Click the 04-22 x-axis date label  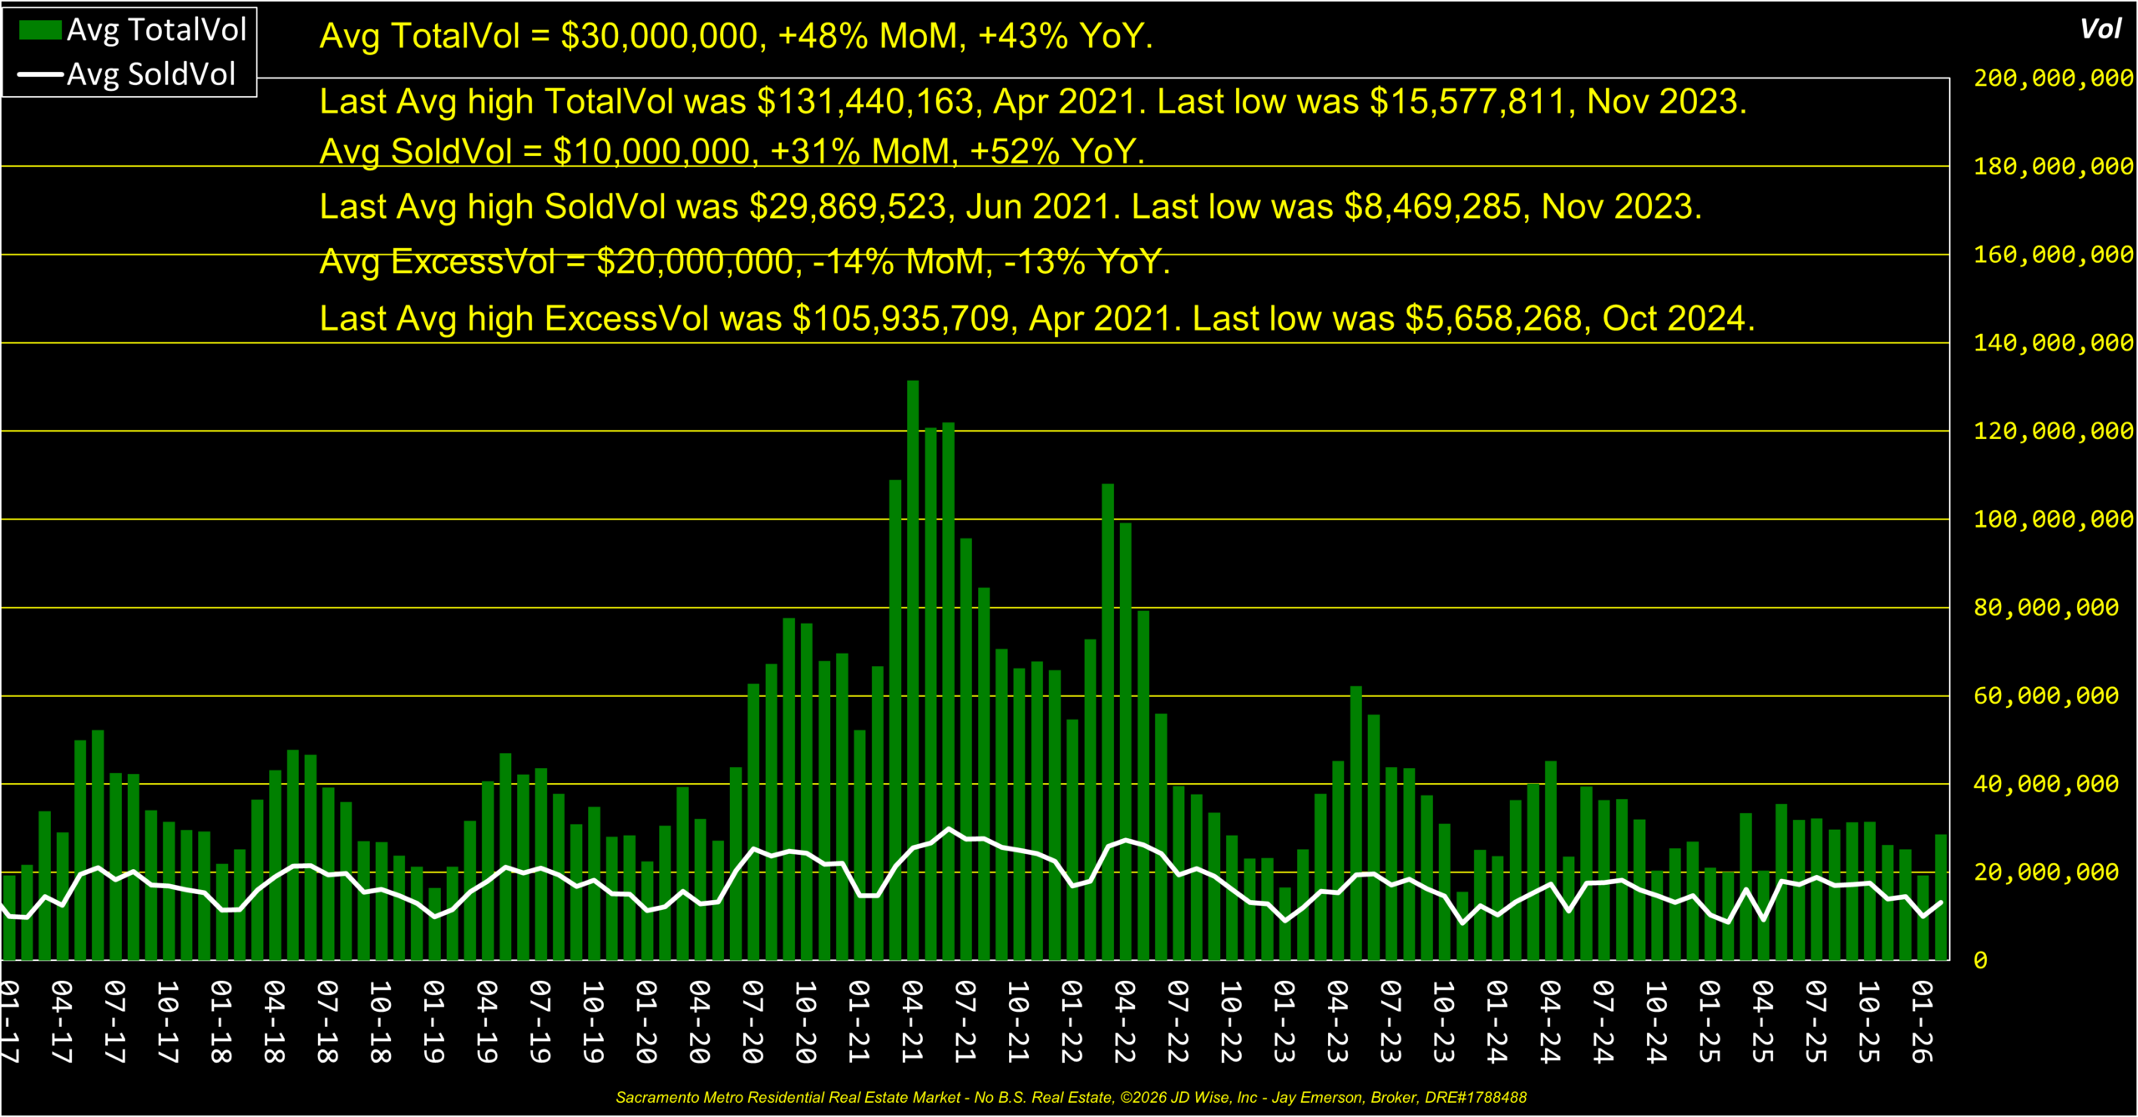[x=1125, y=1021]
